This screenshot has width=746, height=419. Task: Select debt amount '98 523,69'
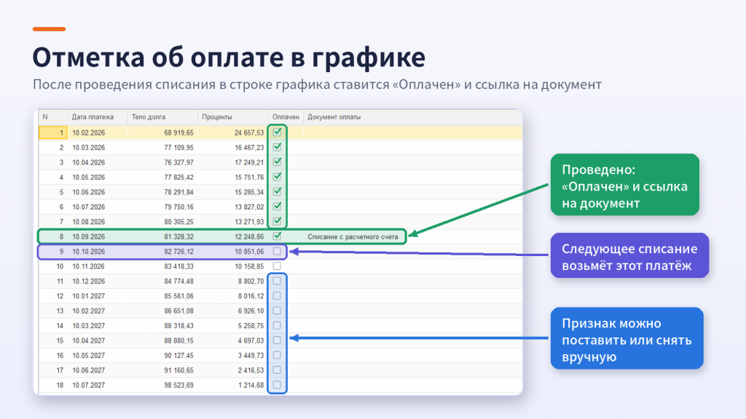pos(179,385)
